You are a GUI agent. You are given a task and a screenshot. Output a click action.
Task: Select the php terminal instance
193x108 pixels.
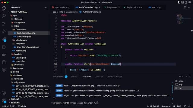[183, 85]
